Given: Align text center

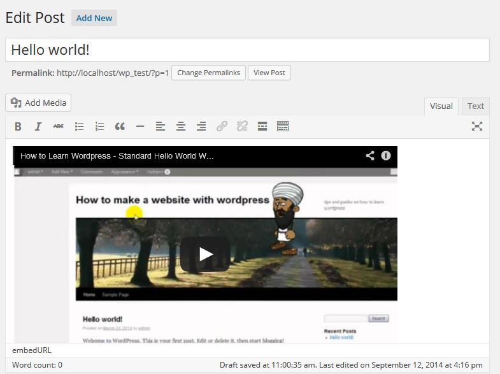Looking at the screenshot, I should [181, 127].
